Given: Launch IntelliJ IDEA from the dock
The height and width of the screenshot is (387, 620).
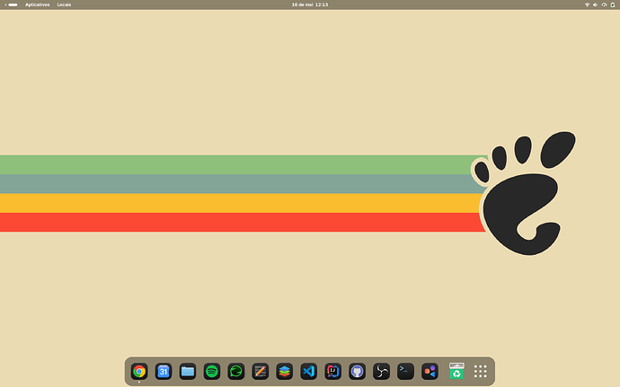Looking at the screenshot, I should (333, 371).
